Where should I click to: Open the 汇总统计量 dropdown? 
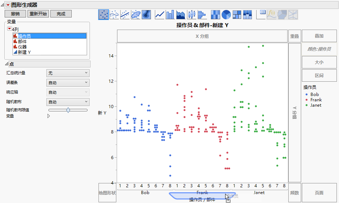click(68, 73)
